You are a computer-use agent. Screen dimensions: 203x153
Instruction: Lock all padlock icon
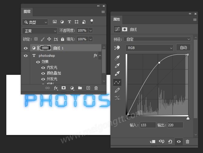[x=63, y=39]
